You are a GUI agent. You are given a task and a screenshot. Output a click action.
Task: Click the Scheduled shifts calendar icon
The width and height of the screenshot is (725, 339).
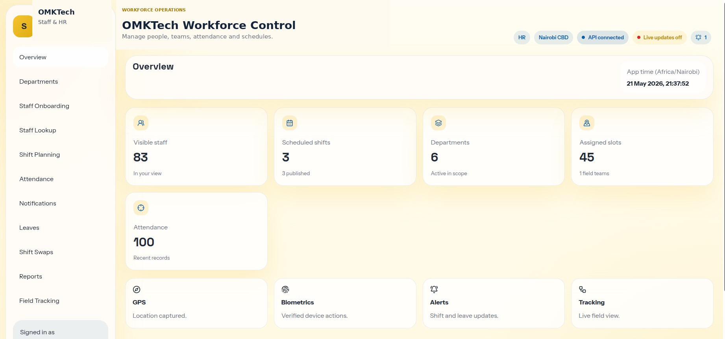tap(290, 123)
